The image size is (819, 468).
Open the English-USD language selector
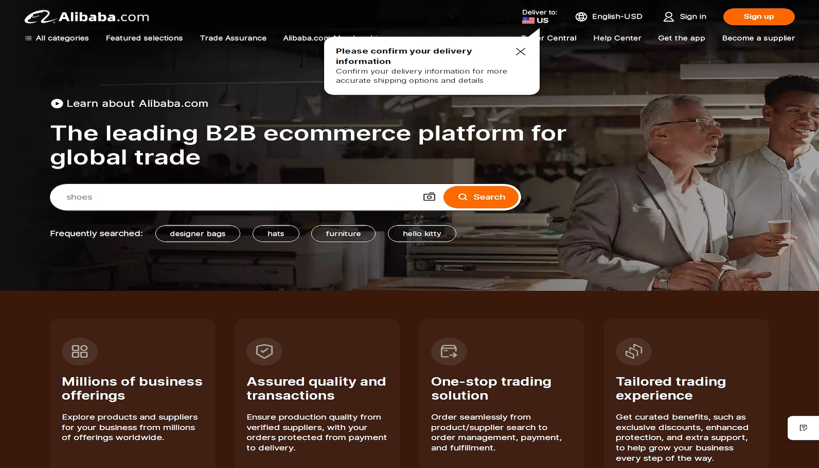pyautogui.click(x=609, y=17)
